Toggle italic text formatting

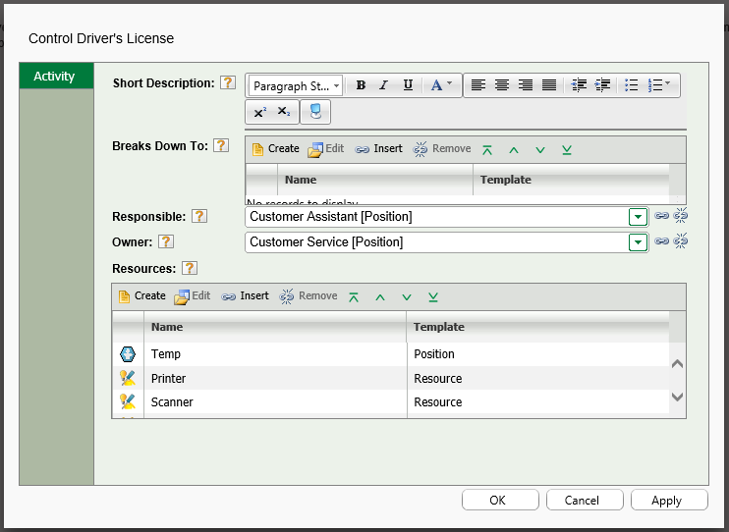click(384, 85)
